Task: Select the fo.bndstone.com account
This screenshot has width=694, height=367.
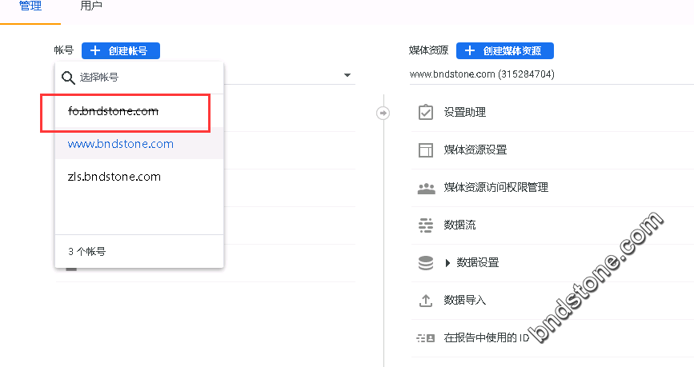Action: click(x=139, y=111)
